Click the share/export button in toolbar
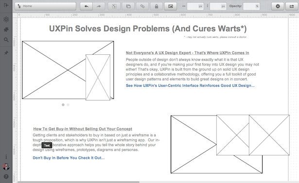299x183 pixels. coord(292,6)
